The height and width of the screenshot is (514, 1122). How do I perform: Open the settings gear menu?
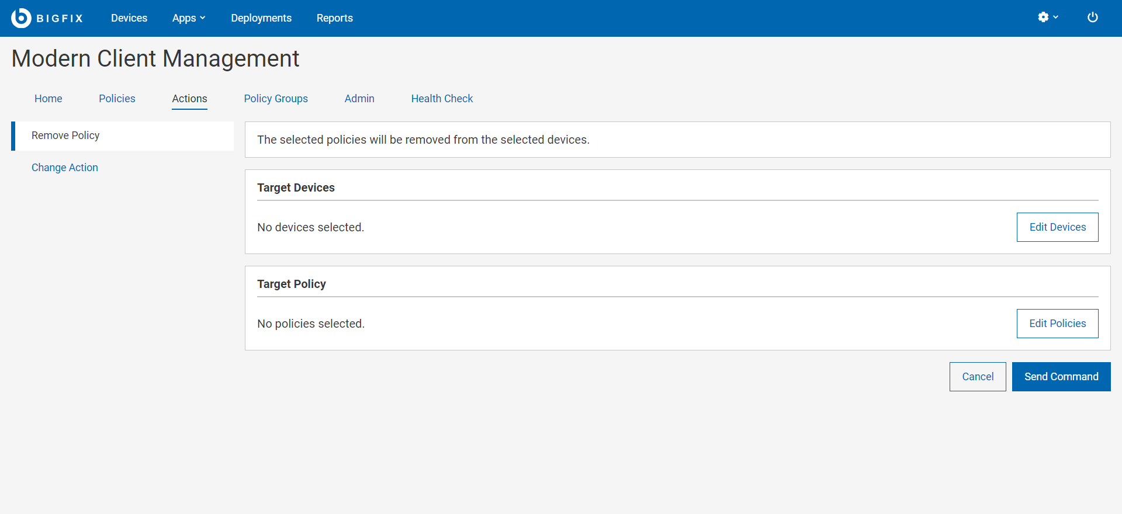pos(1044,18)
